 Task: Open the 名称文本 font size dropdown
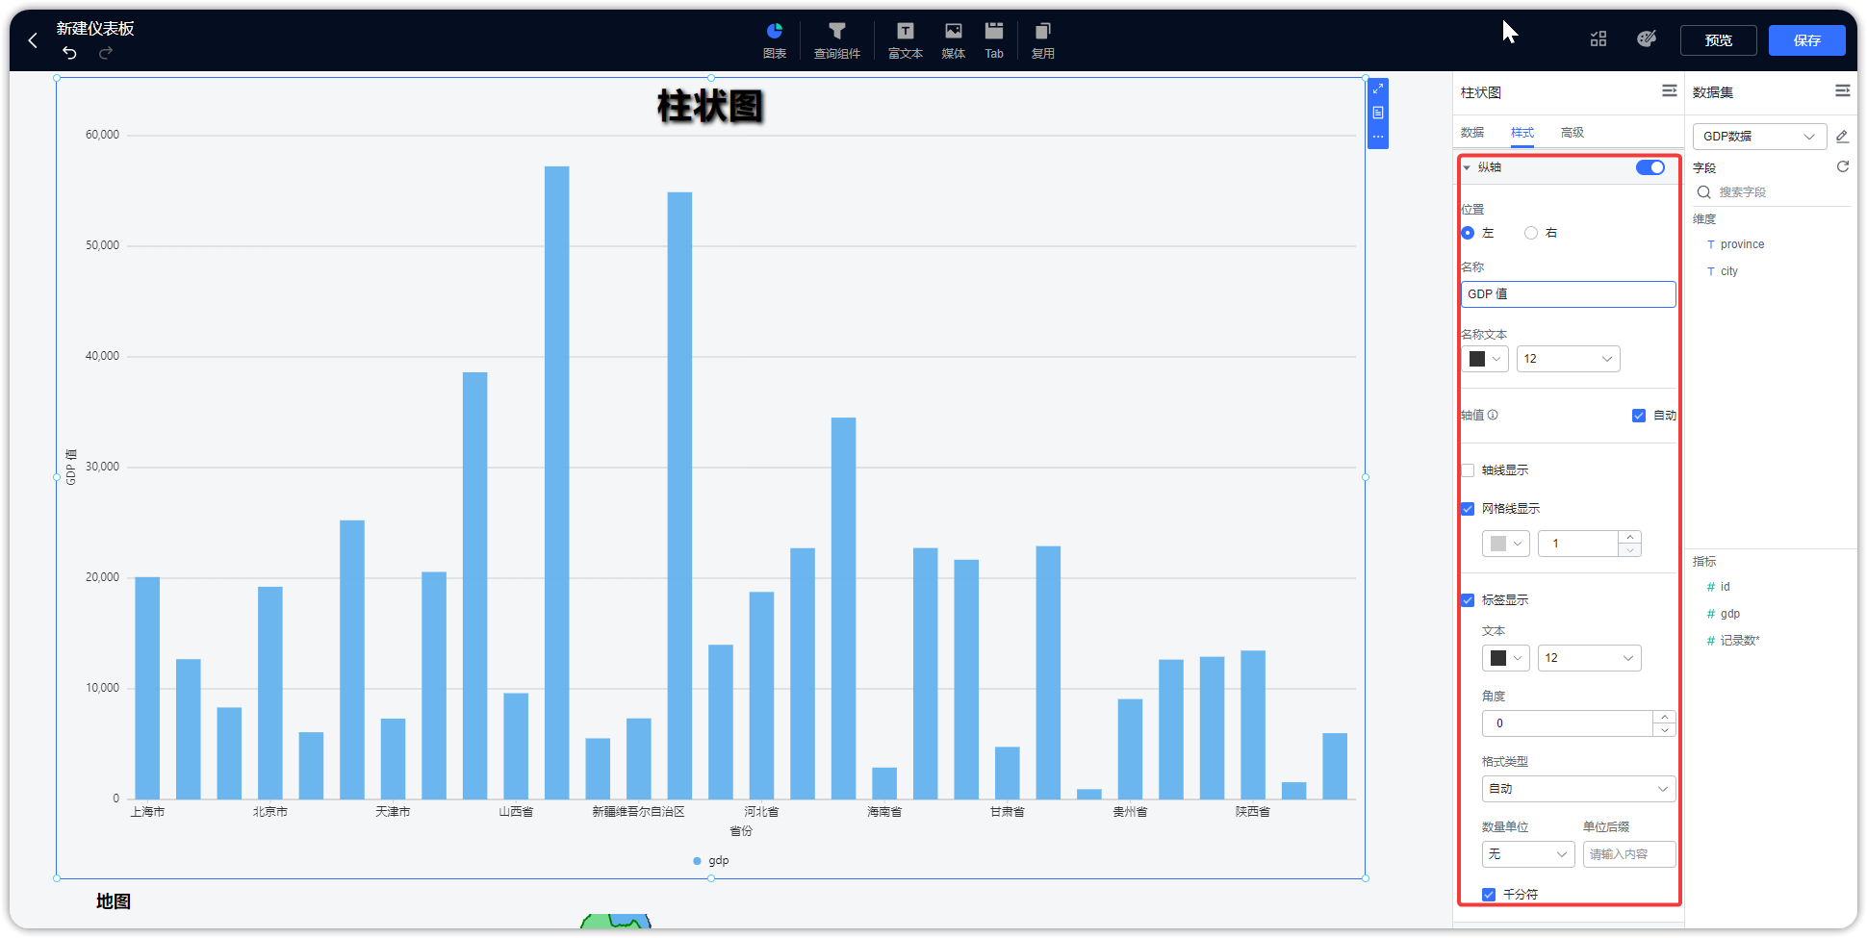pyautogui.click(x=1569, y=359)
